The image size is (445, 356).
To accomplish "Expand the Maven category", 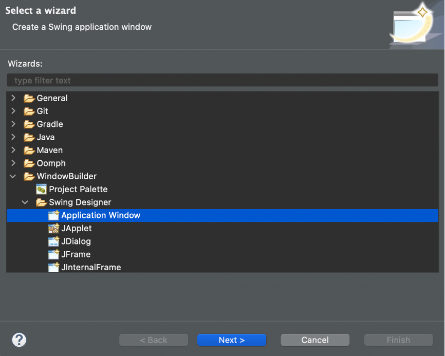I will pyautogui.click(x=13, y=150).
